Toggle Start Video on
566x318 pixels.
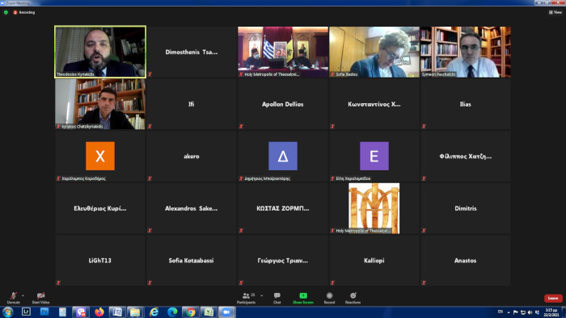tap(40, 298)
